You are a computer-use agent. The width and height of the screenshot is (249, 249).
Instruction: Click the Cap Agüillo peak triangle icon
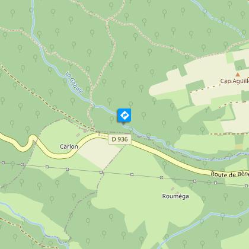(x=238, y=75)
